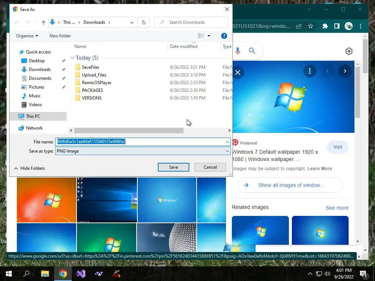
Task: Select Network in the navigation pane
Action: click(x=34, y=128)
